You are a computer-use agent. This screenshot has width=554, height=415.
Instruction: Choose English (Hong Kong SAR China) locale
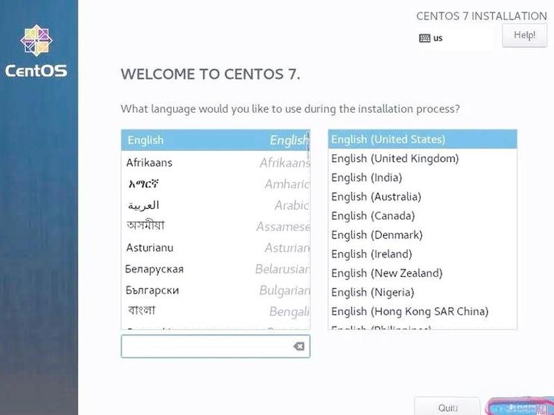pos(422,311)
